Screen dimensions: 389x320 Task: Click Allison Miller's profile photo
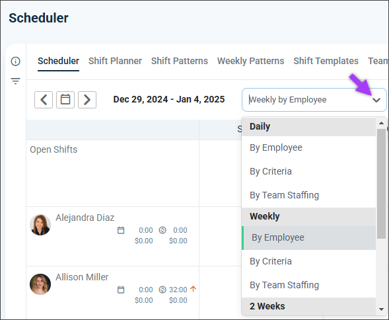tap(40, 284)
